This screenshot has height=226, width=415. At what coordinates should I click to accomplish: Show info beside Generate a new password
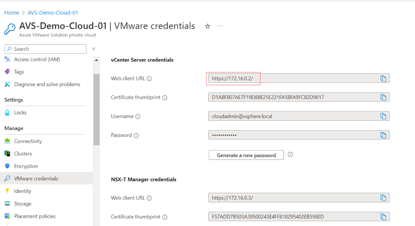290,155
